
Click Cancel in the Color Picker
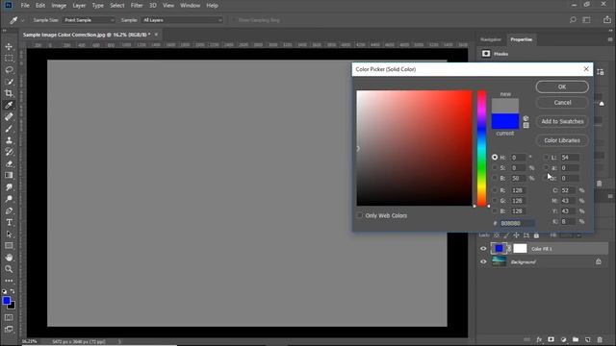pyautogui.click(x=562, y=103)
